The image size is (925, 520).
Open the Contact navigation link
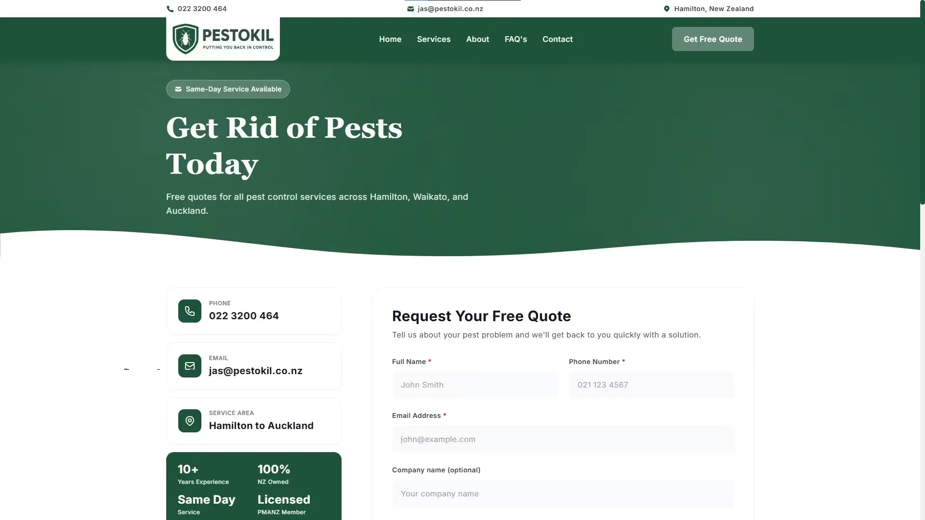click(x=557, y=39)
